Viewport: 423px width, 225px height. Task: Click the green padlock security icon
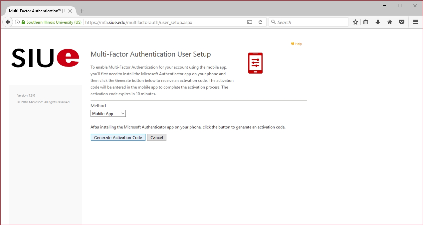coord(23,22)
